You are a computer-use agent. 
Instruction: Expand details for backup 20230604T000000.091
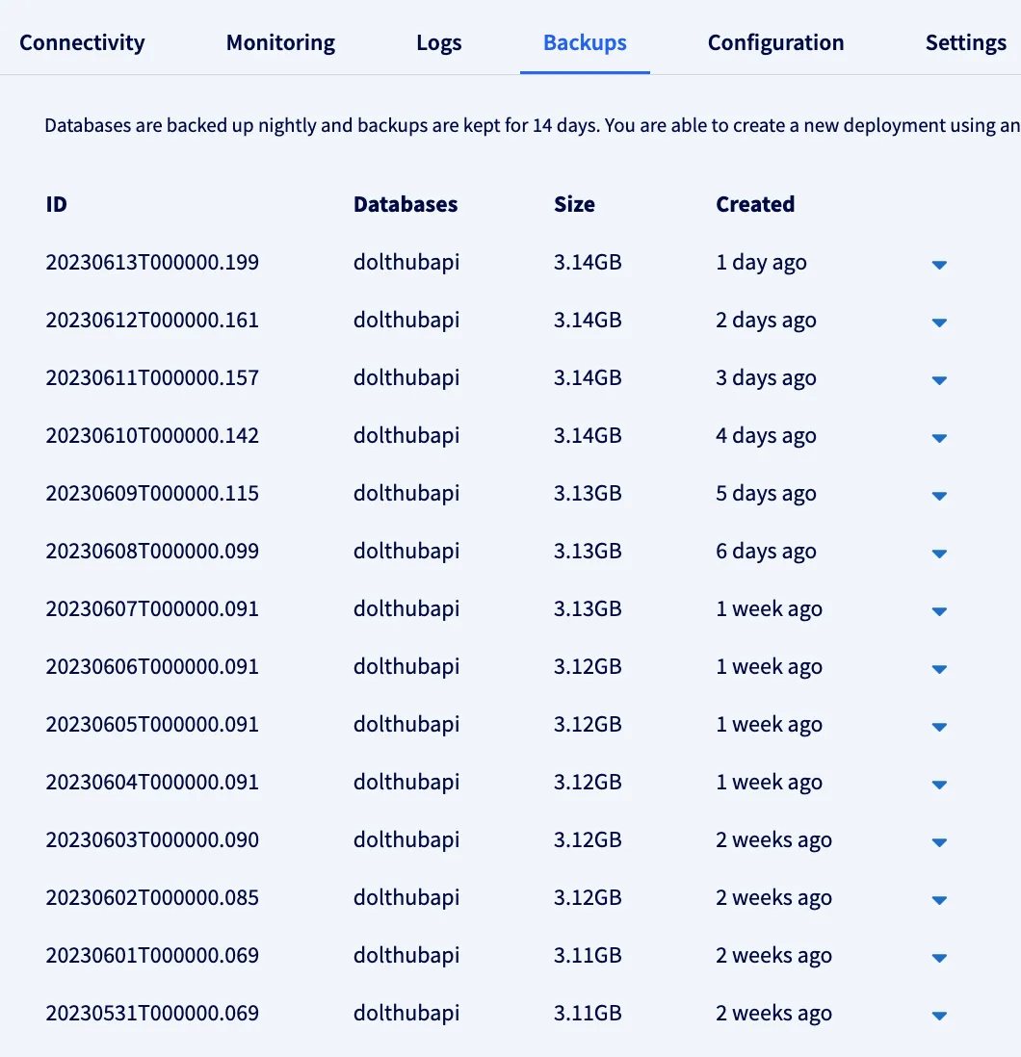pos(939,784)
